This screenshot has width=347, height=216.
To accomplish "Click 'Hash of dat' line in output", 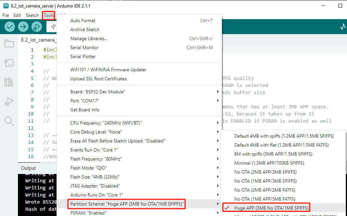I will tap(41, 209).
